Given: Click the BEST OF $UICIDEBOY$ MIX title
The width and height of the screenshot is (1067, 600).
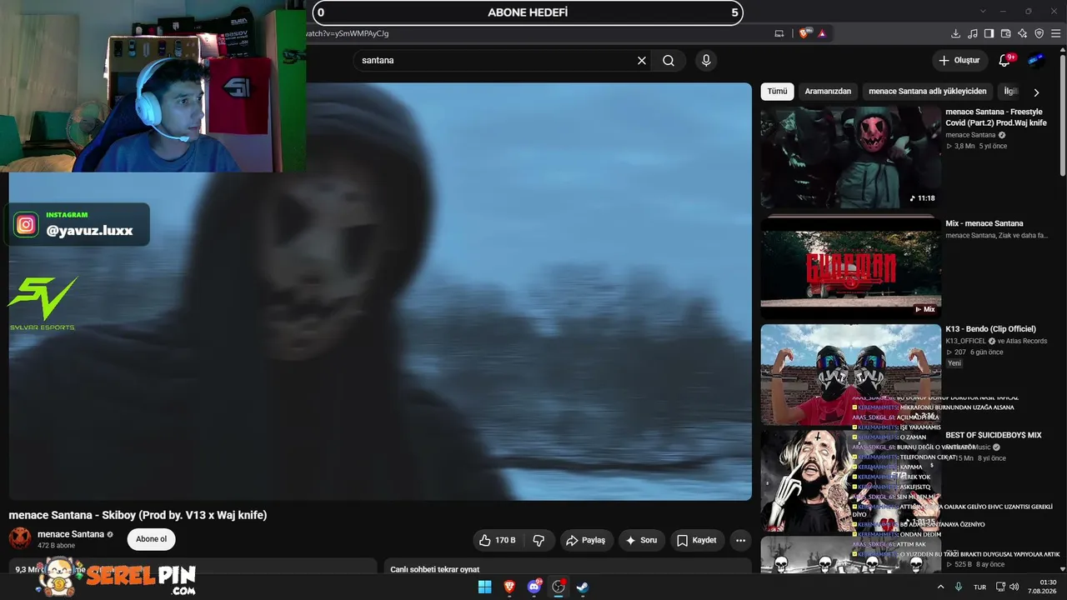Looking at the screenshot, I should pos(994,435).
